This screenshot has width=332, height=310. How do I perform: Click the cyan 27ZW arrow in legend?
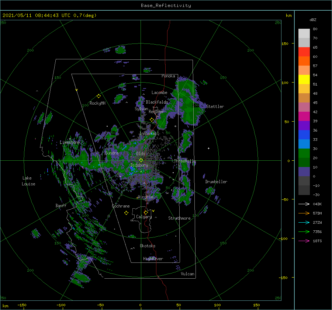[304, 222]
